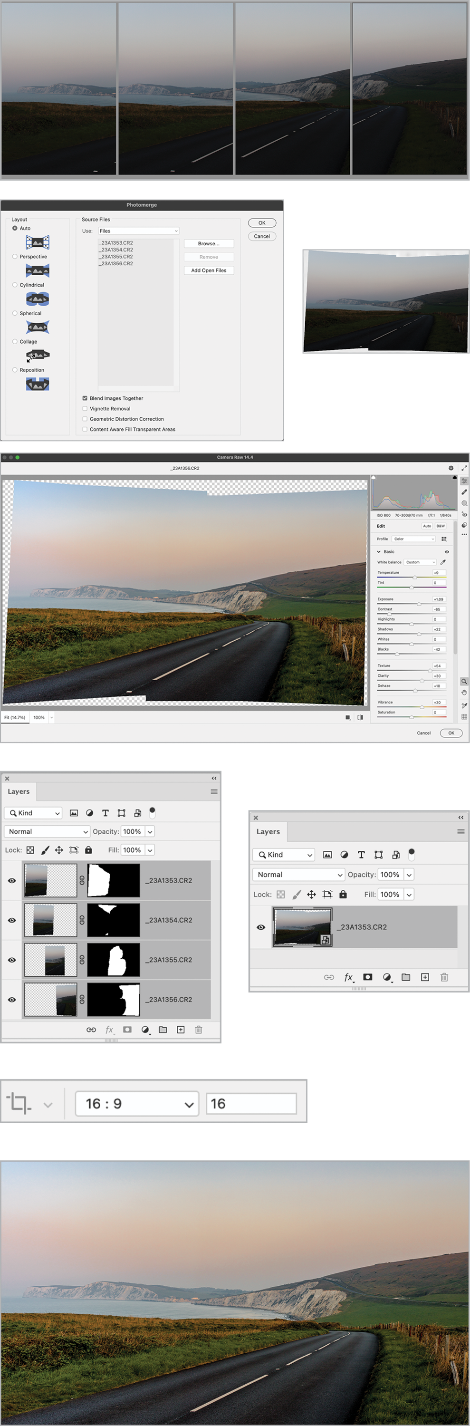Pick the White balance eyedropper tool
Image resolution: width=470 pixels, height=1426 pixels.
443,562
